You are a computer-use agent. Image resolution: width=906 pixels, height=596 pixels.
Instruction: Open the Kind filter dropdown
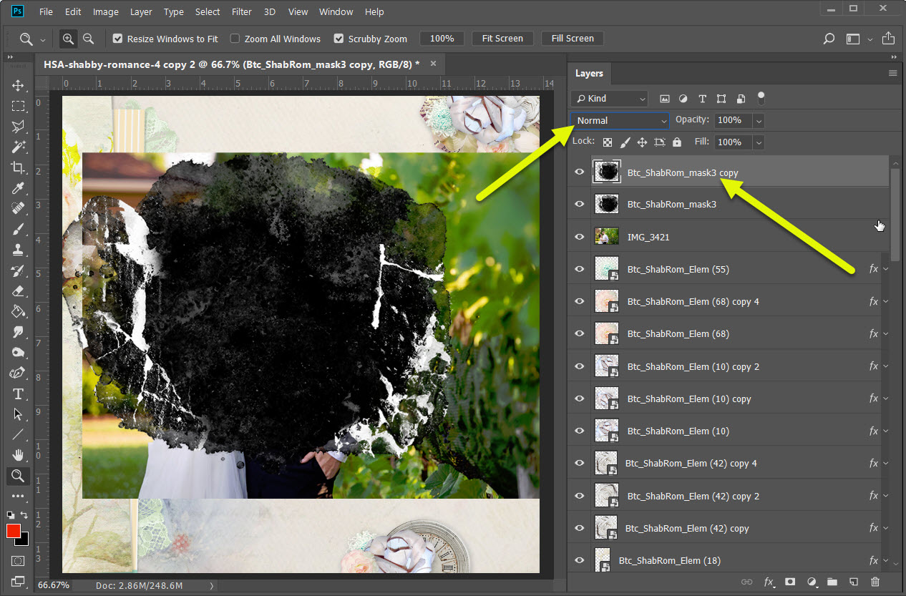pos(610,99)
